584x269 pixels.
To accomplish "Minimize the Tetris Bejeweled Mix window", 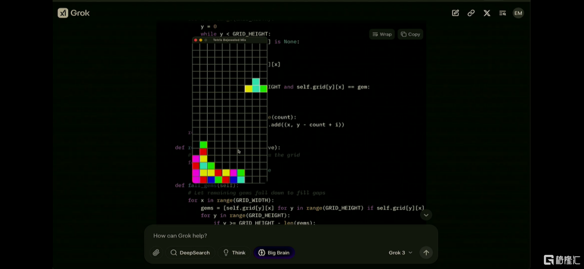I will coord(201,40).
